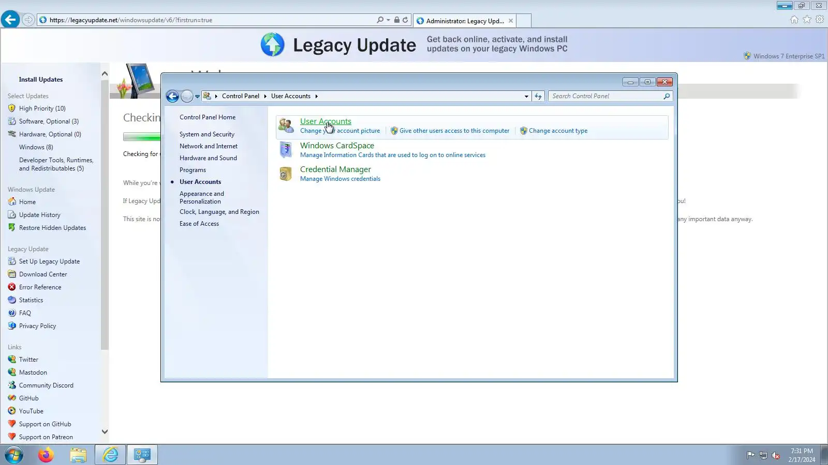Go to Network and Internet category

click(209, 146)
